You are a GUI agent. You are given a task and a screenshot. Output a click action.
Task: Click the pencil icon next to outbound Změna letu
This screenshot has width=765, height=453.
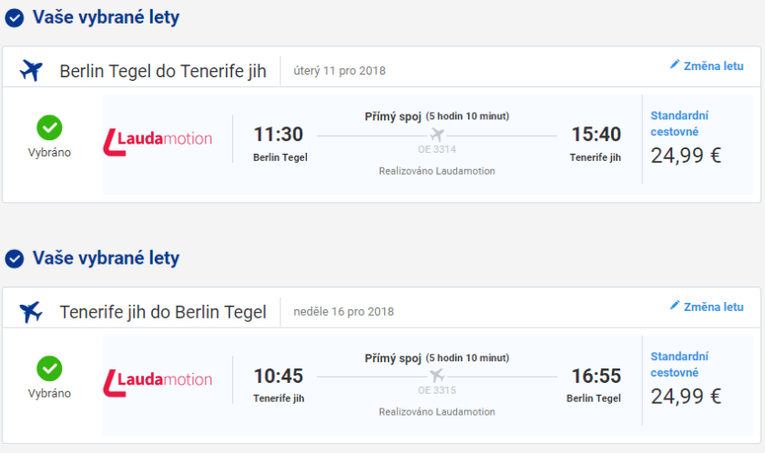coord(675,65)
